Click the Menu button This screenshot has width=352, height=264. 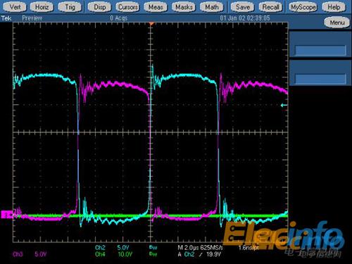pyautogui.click(x=337, y=23)
